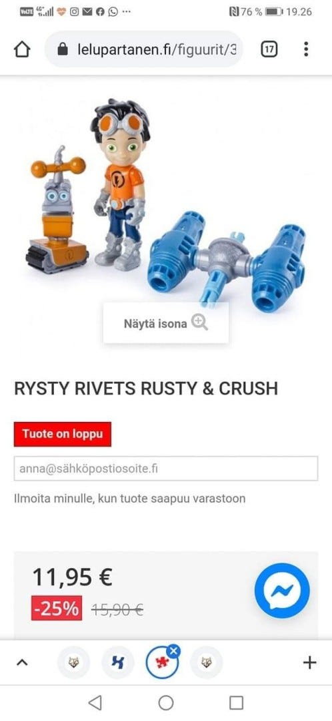Screen dimensions: 332x721
Task: Tap the magnifier icon beside Näytä isona
Action: tap(199, 322)
